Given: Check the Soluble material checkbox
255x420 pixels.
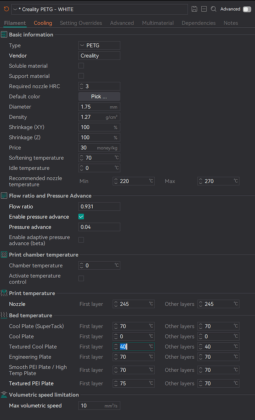Looking at the screenshot, I should pyautogui.click(x=81, y=66).
